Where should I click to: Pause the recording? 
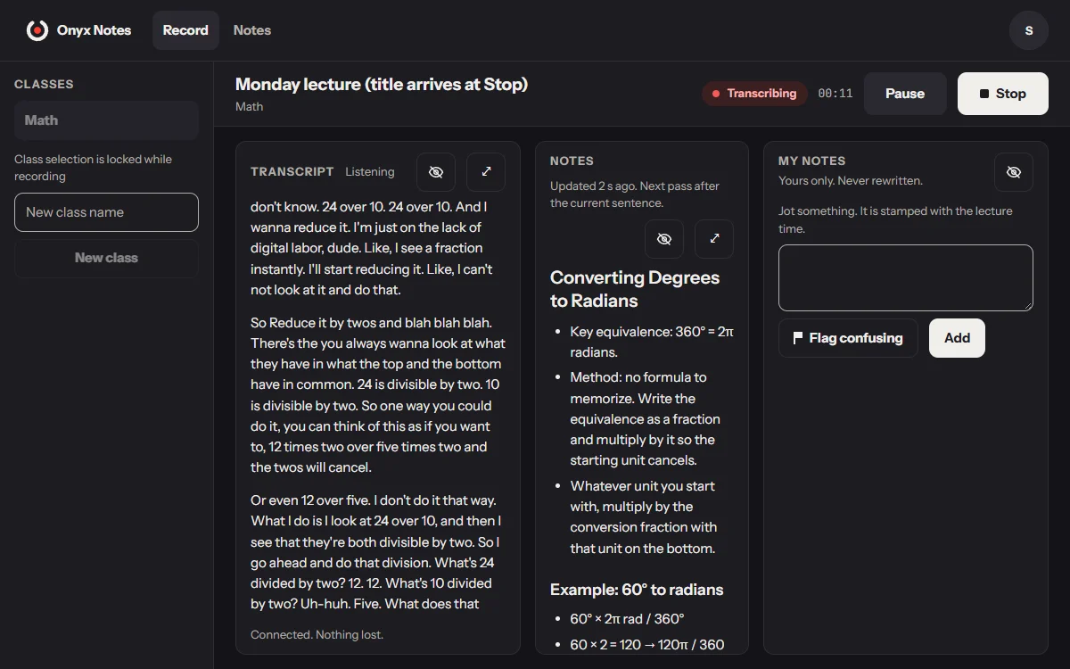coord(905,94)
